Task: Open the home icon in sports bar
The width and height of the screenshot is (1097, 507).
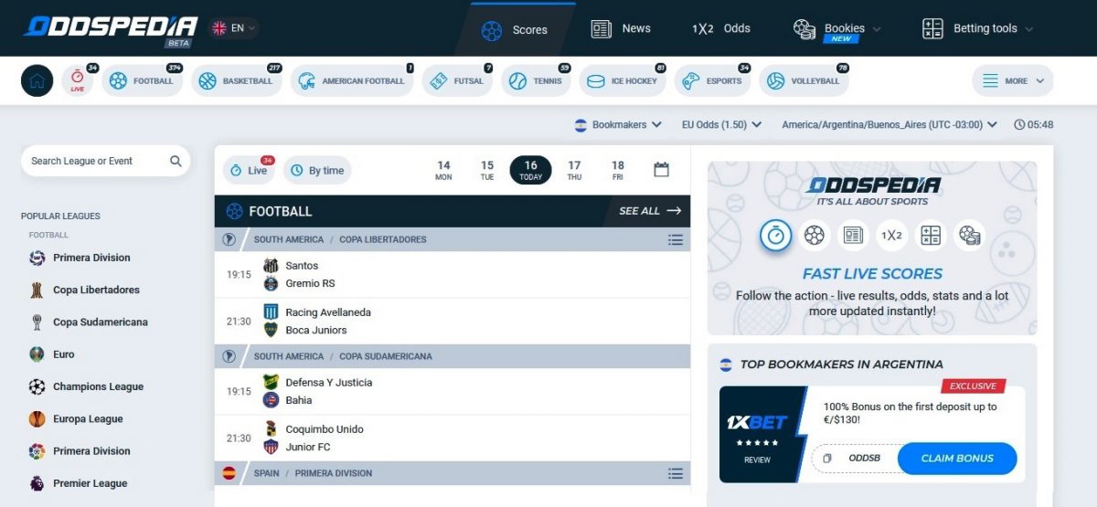Action: point(37,80)
